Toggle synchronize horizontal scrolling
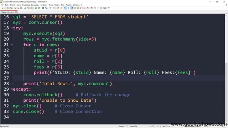 tap(61, 8)
